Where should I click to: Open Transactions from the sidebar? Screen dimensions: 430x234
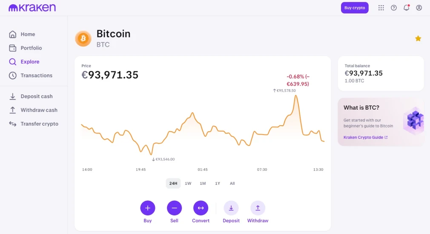coord(36,76)
